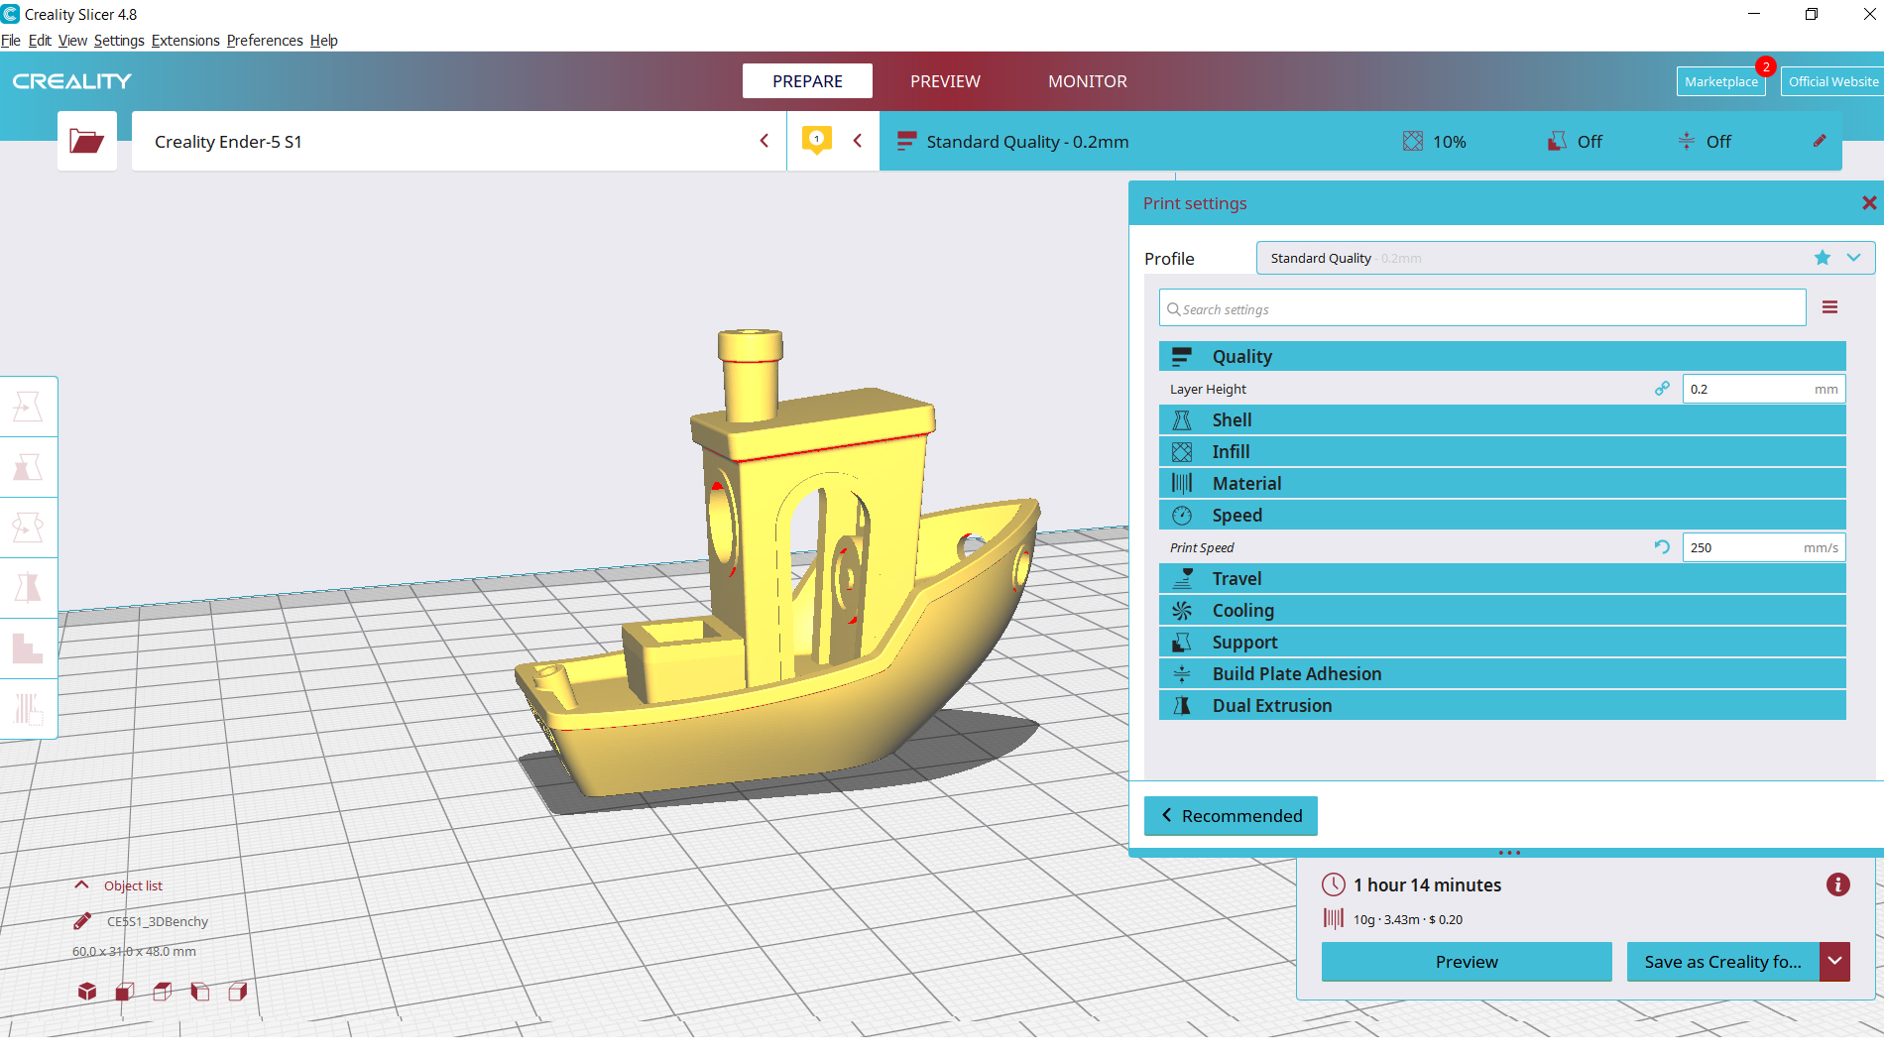Expand the Build Plate Adhesion category
This screenshot has height=1060, width=1884.
1502,673
